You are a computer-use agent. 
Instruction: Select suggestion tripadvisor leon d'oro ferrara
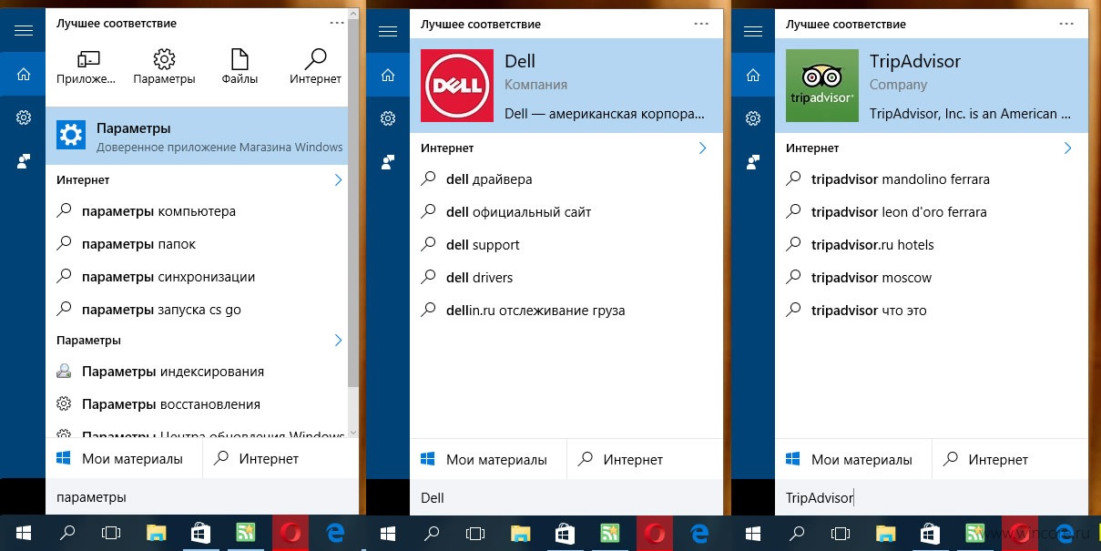click(932, 212)
